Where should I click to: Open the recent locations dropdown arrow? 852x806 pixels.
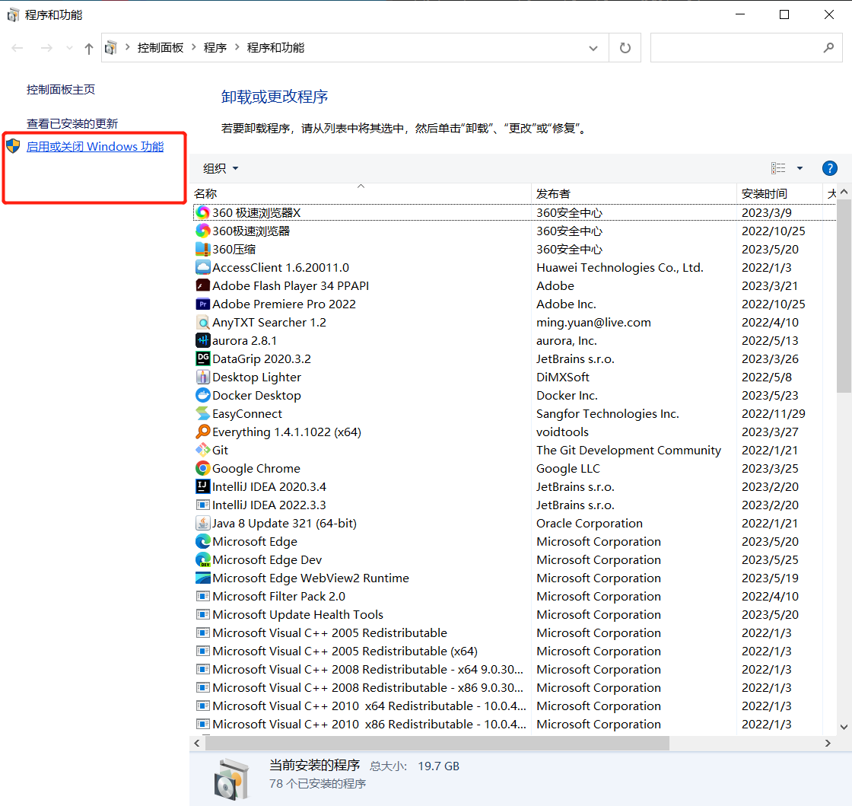69,49
